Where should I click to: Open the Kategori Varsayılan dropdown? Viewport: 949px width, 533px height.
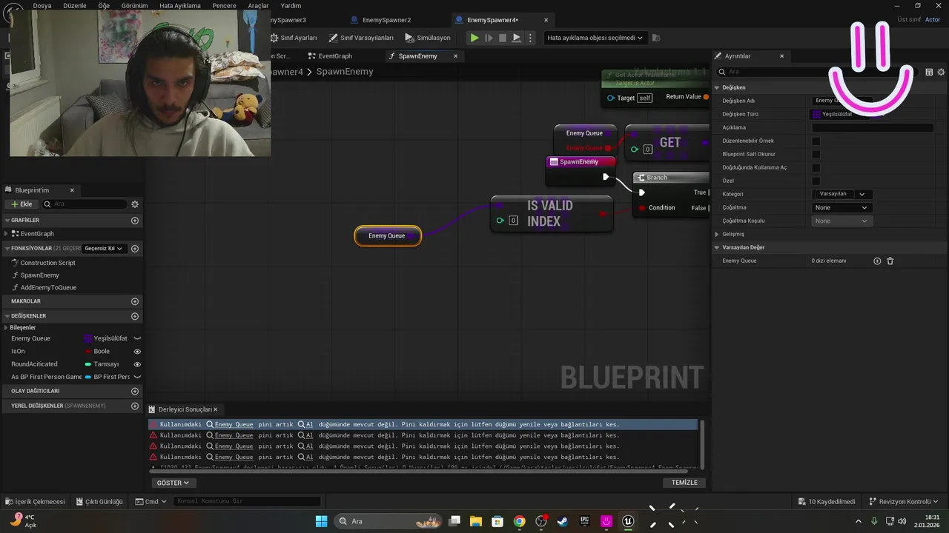point(841,194)
